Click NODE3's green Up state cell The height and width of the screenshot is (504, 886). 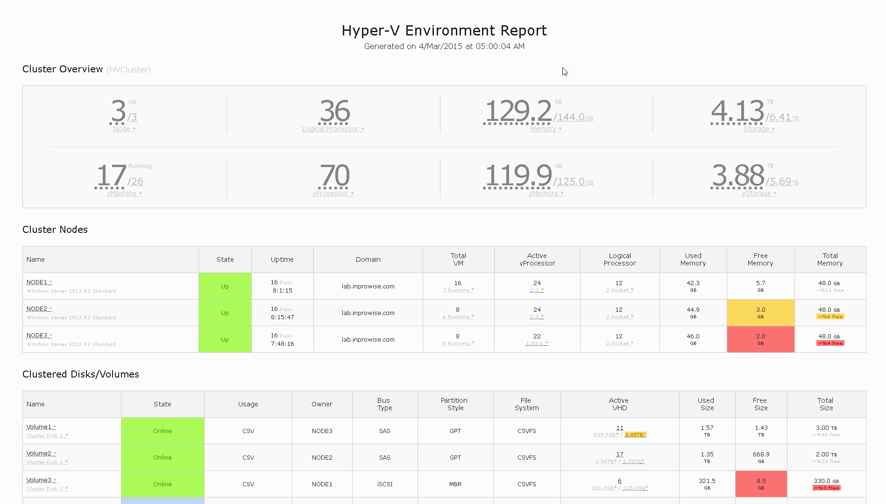pos(225,339)
